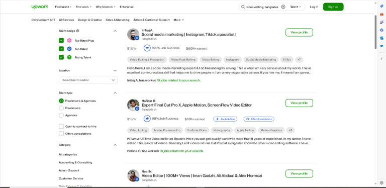Click the Talent badge help question icon
386x188 pixels.
tap(78, 31)
